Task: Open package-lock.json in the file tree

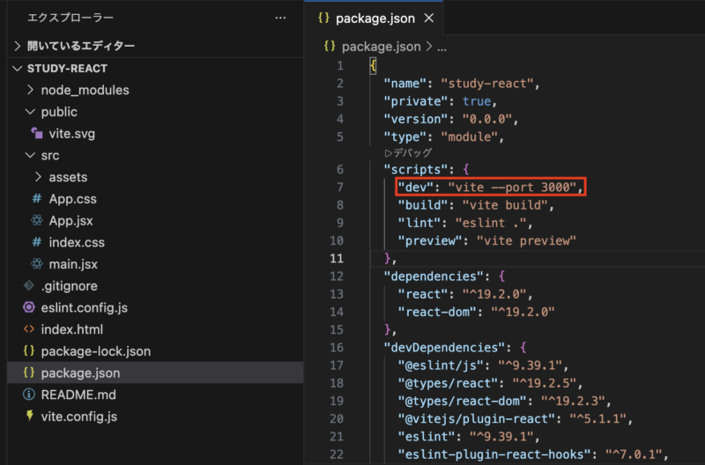Action: (95, 351)
